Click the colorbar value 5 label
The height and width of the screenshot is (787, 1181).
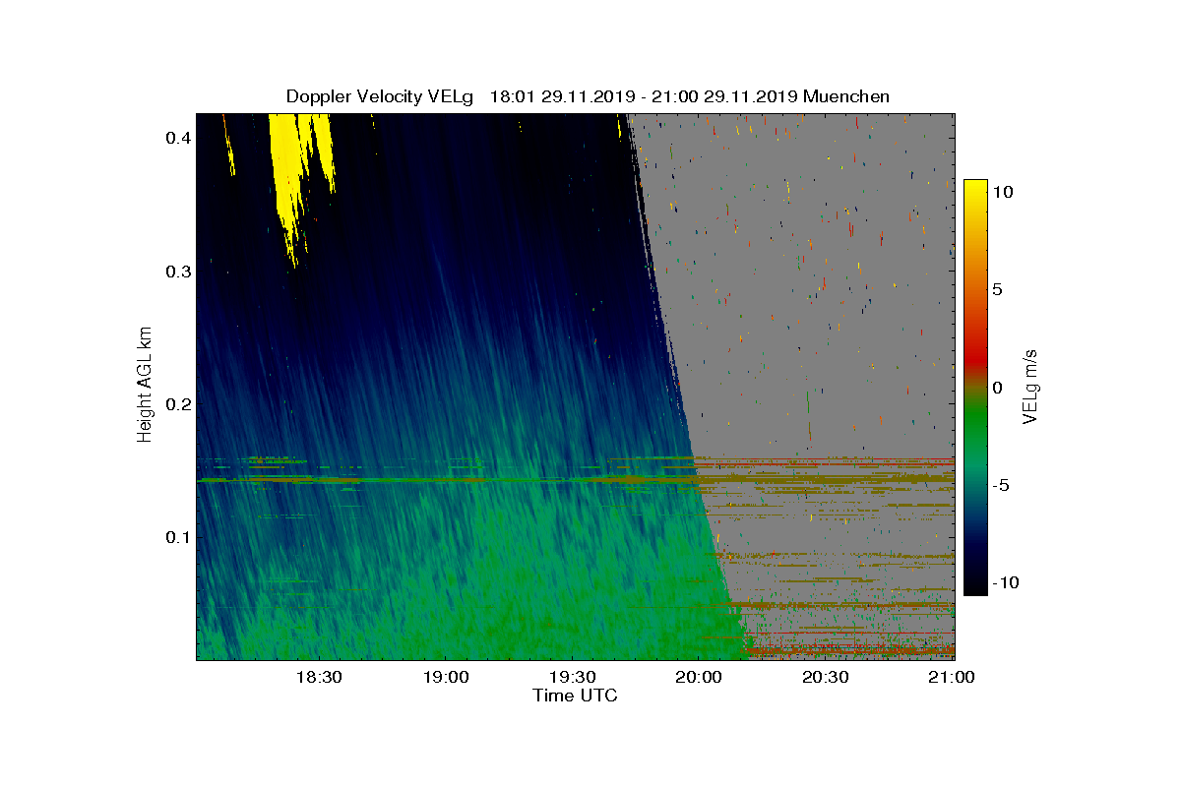tap(997, 290)
